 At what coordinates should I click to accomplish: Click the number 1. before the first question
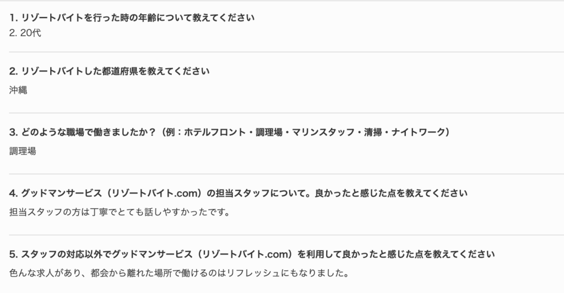[x=14, y=18]
